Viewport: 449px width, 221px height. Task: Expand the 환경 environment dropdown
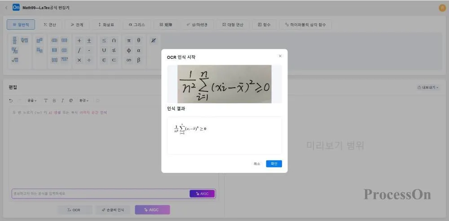[84, 100]
